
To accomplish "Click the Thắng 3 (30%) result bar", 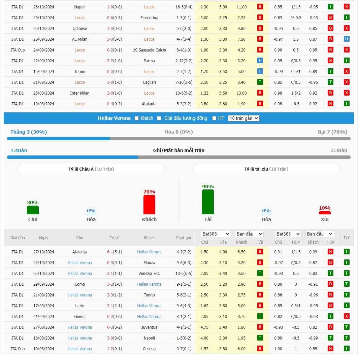I will [59, 139].
